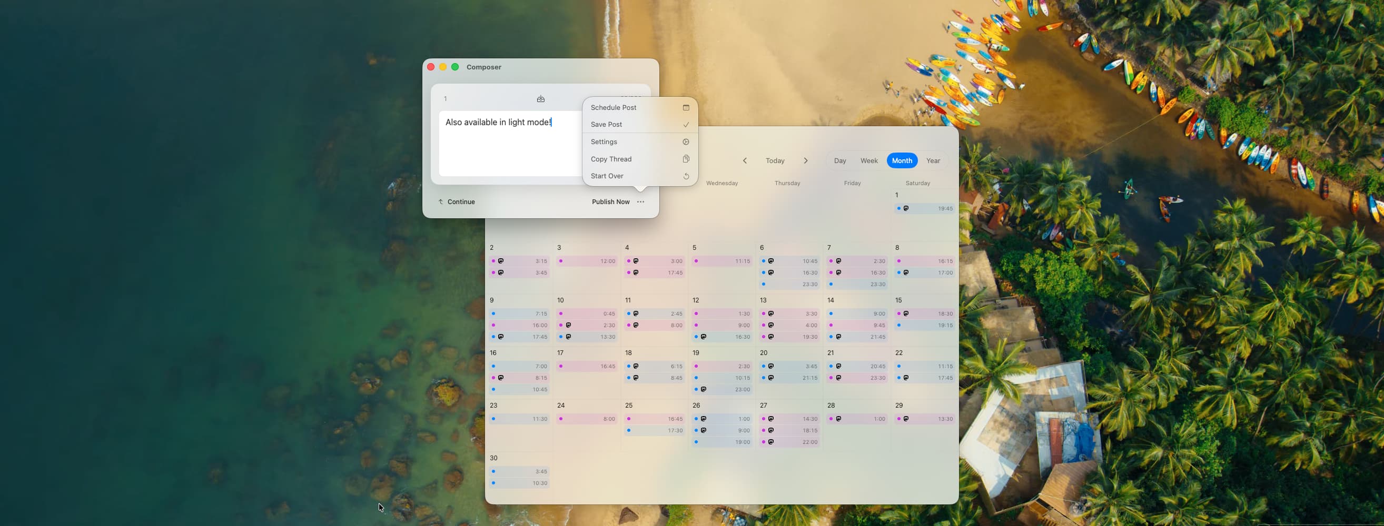Click the Mastodon icon on day 27's 14:30 event

pyautogui.click(x=772, y=419)
